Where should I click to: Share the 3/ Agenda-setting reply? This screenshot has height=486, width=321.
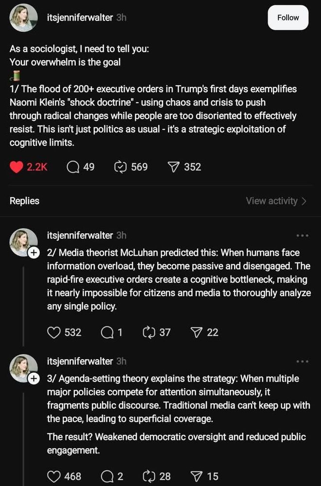(196, 476)
